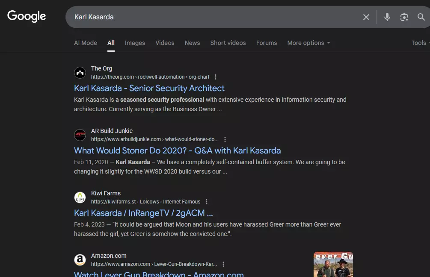Clear the search box with the X icon
The image size is (430, 277).
[366, 17]
